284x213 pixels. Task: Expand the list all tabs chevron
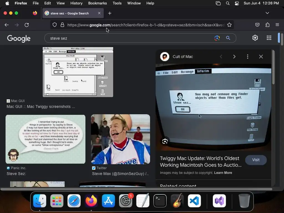tap(267, 13)
